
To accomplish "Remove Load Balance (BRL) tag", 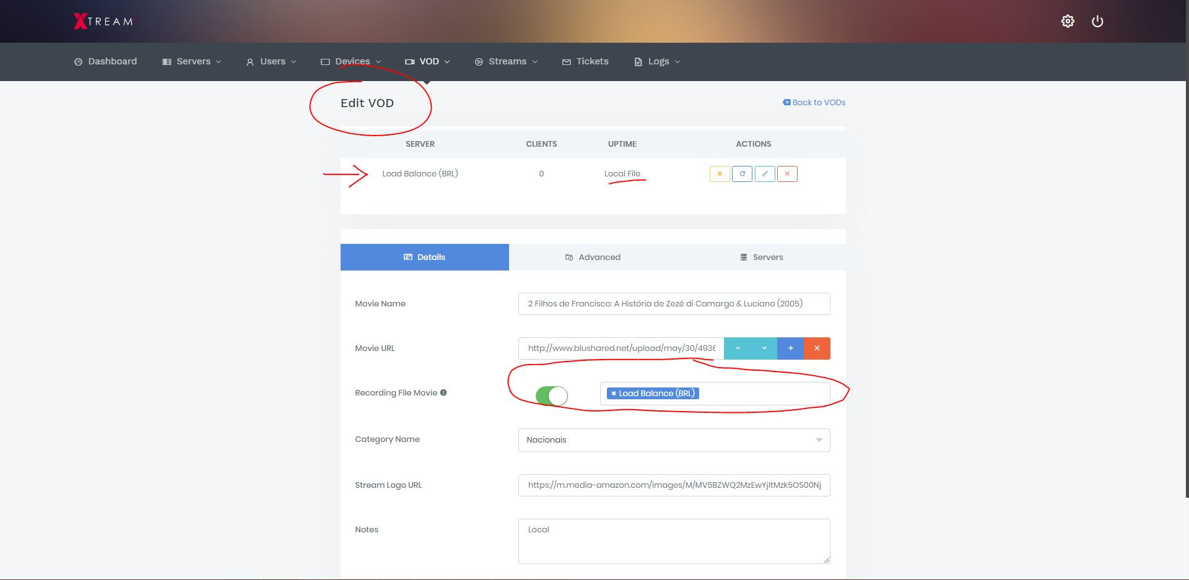I will click(614, 394).
